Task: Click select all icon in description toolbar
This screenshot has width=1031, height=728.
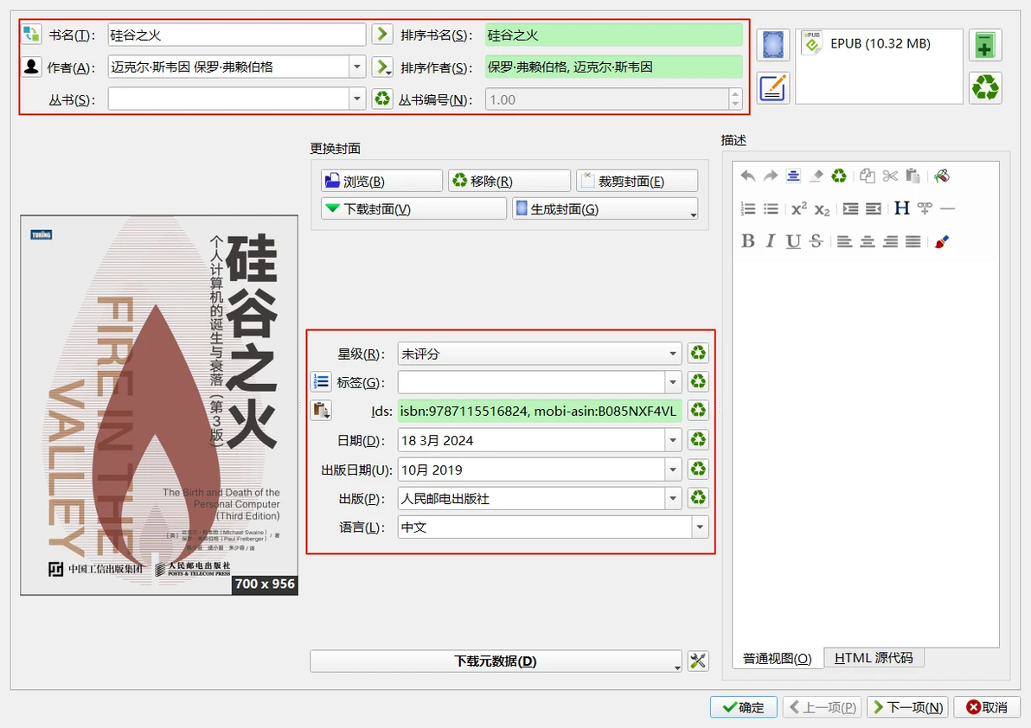Action: [x=793, y=176]
